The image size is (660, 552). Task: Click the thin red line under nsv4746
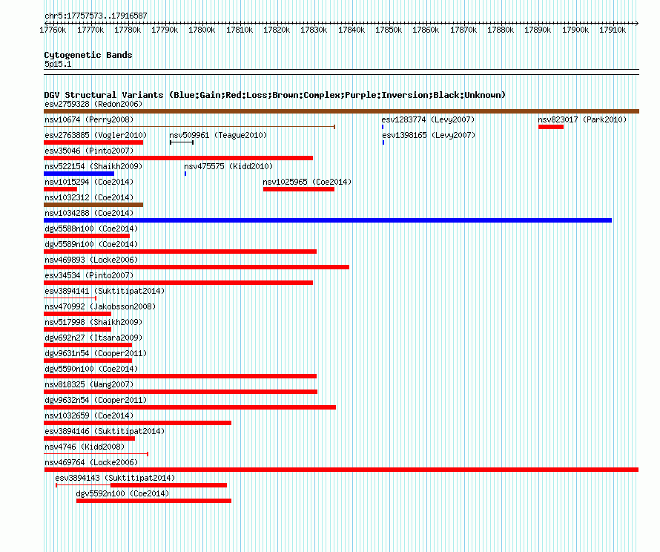coord(96,454)
